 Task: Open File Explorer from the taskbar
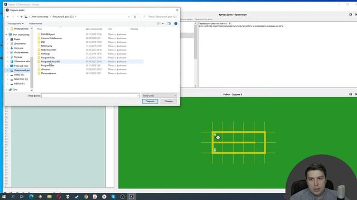[50, 197]
